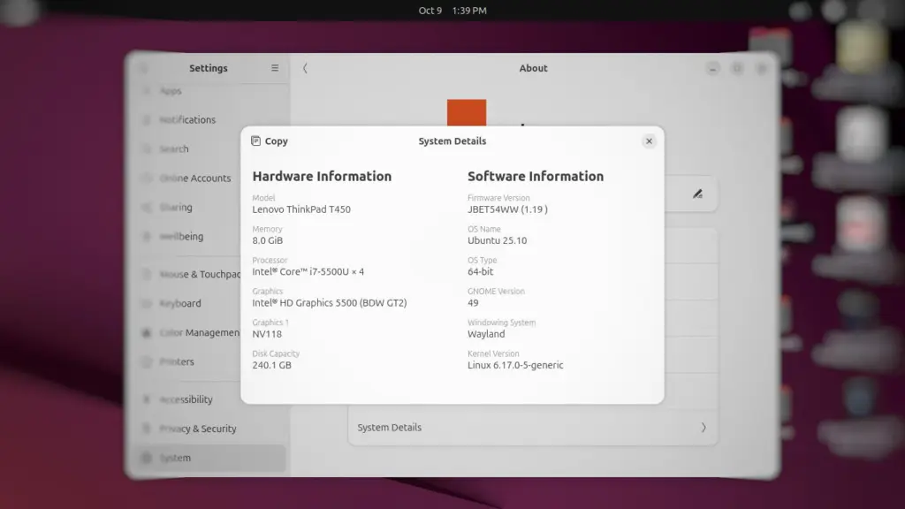Open the Settings hamburger menu
The image size is (905, 509).
[x=275, y=68]
